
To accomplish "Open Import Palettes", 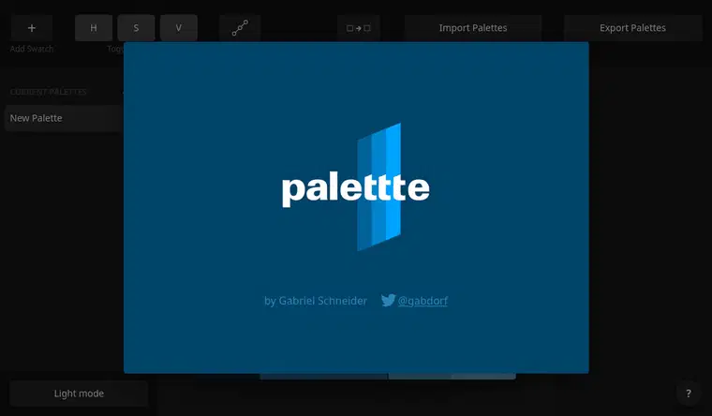I will click(473, 28).
